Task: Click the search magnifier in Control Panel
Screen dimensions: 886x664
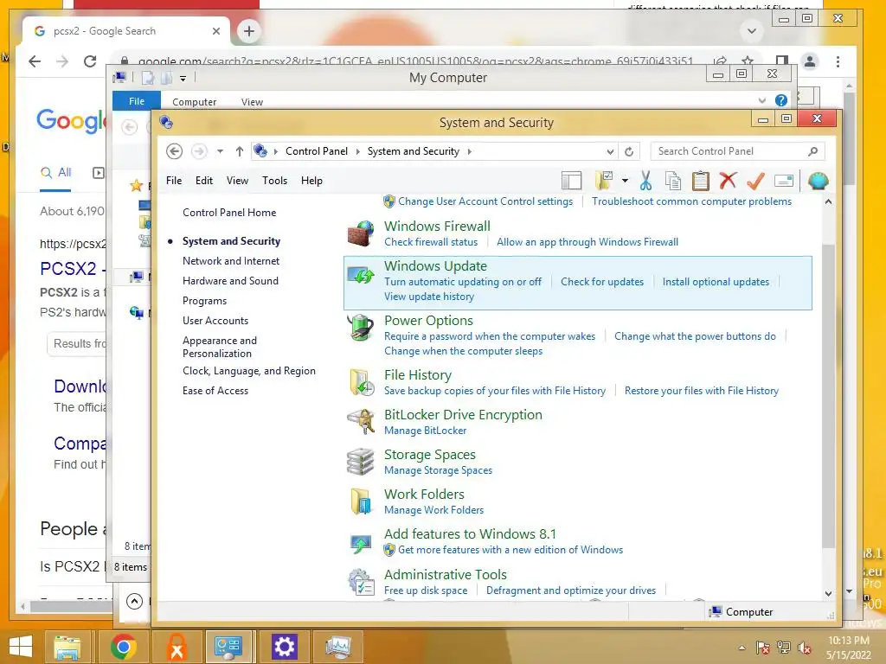Action: click(x=812, y=151)
